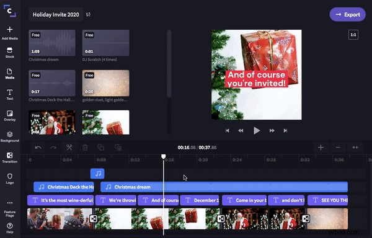Click the Undo arrow in timeline toolbar

pos(38,148)
